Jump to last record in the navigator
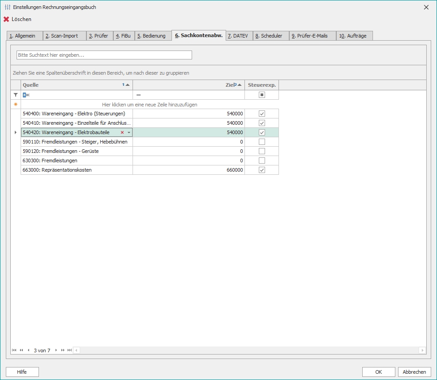437x380 pixels. tap(69, 350)
